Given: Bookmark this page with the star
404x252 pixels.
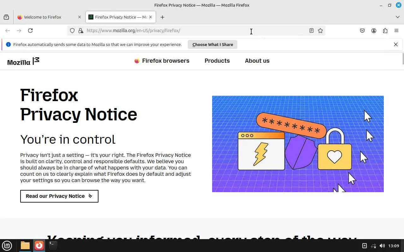Looking at the screenshot, I should (320, 31).
